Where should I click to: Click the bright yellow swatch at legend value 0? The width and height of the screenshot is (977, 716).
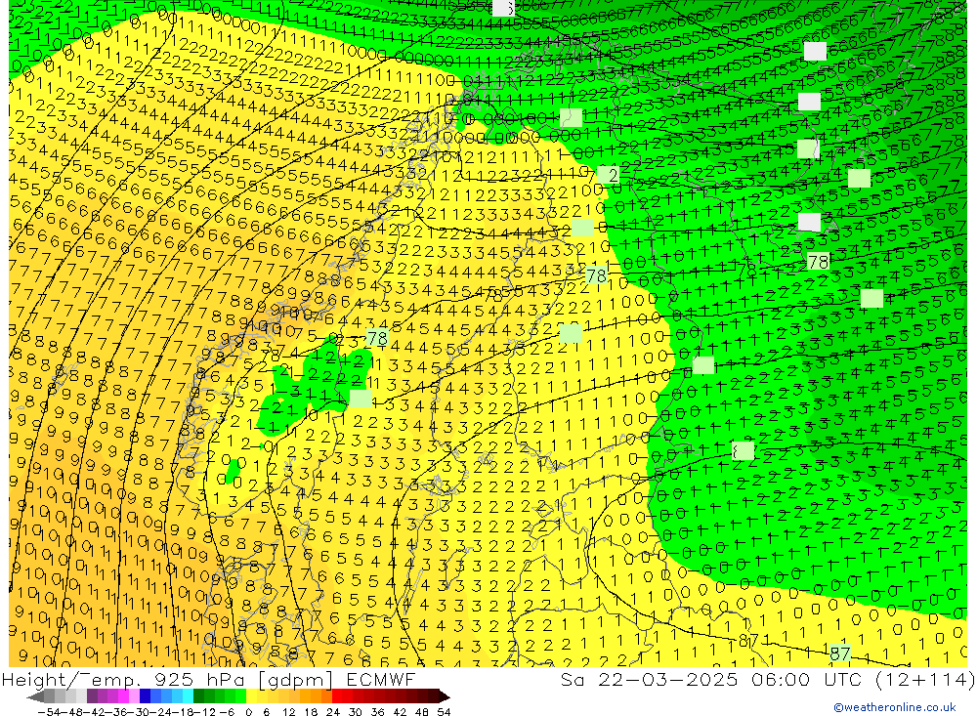click(x=251, y=696)
